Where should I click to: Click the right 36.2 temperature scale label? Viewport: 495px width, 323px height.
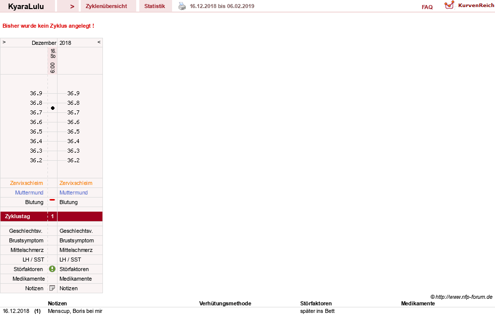pos(73,160)
